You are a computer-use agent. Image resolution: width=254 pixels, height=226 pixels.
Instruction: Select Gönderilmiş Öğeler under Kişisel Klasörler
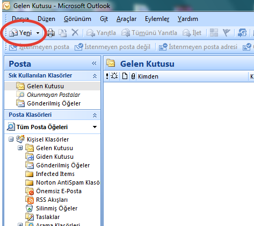[x=63, y=165]
